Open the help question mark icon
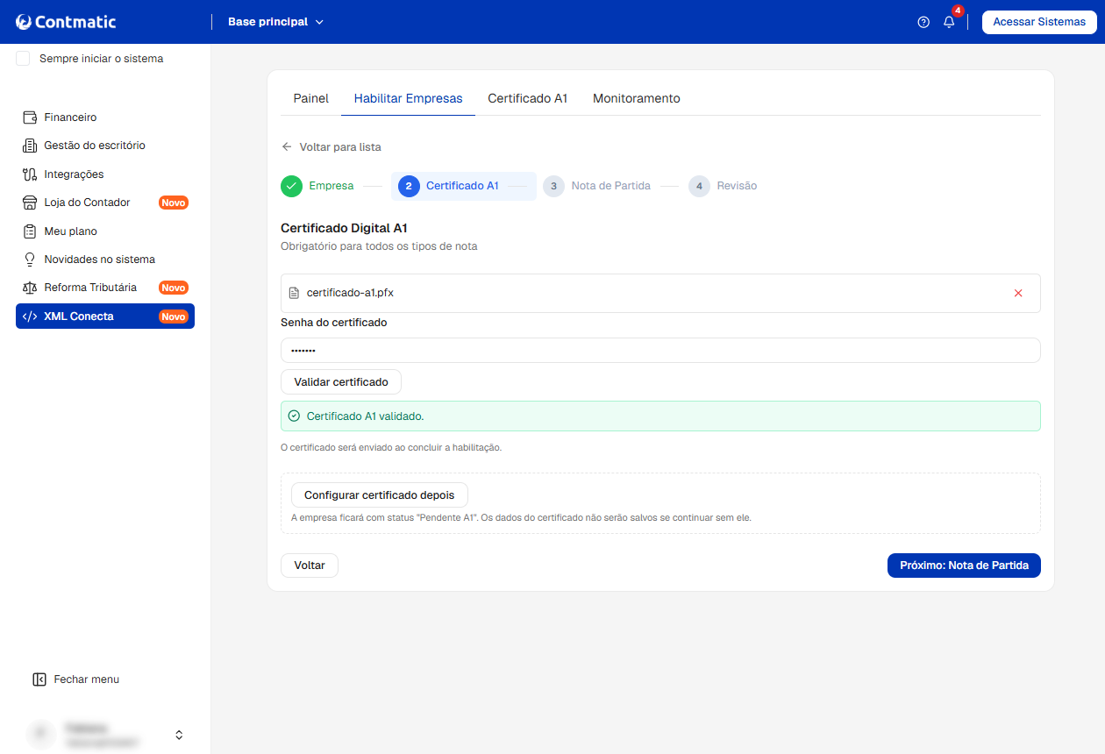 pyautogui.click(x=923, y=22)
